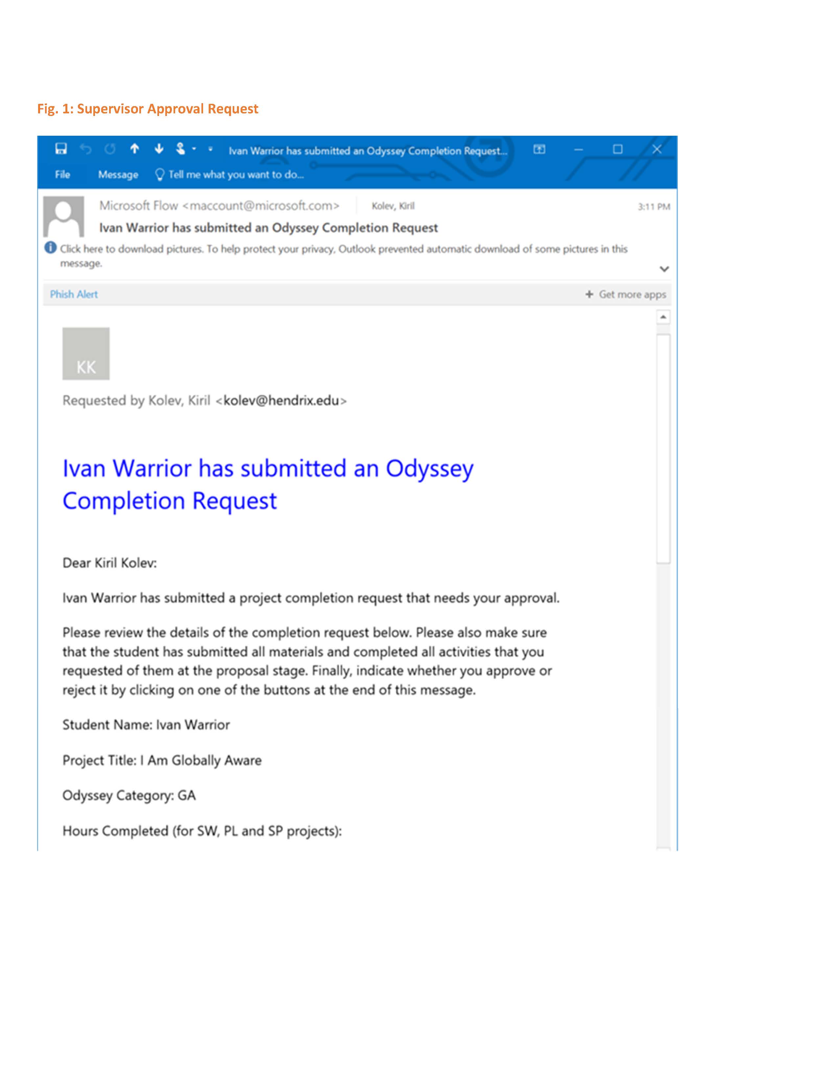Click 'Odyssey Category: GA' line
The width and height of the screenshot is (838, 1088).
pos(129,796)
